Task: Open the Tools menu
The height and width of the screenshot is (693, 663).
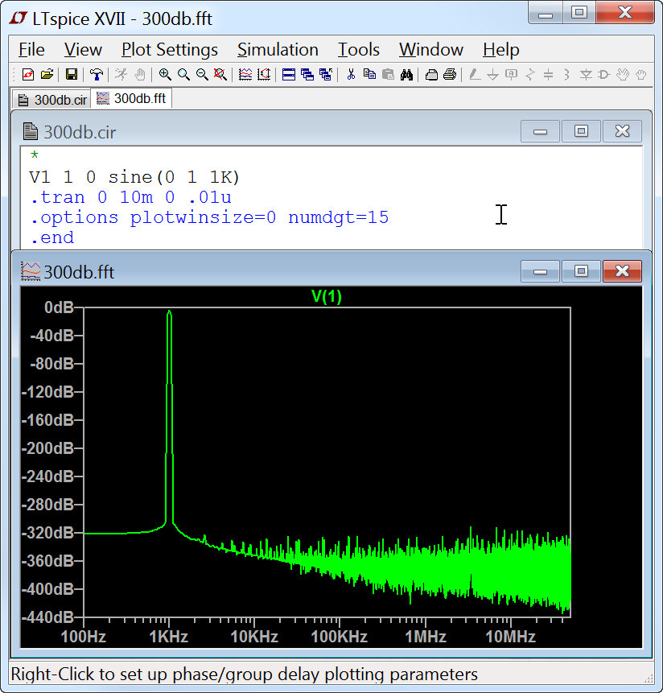Action: point(358,50)
